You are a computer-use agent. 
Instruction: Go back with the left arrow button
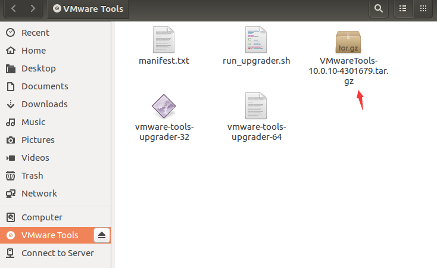pyautogui.click(x=14, y=9)
